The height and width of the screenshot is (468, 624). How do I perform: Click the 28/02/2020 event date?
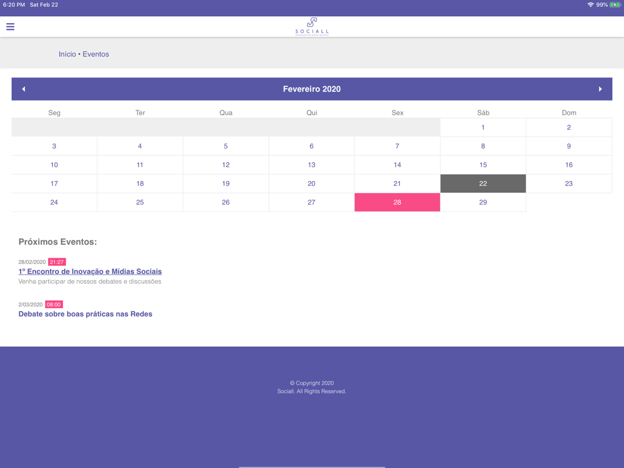(32, 262)
